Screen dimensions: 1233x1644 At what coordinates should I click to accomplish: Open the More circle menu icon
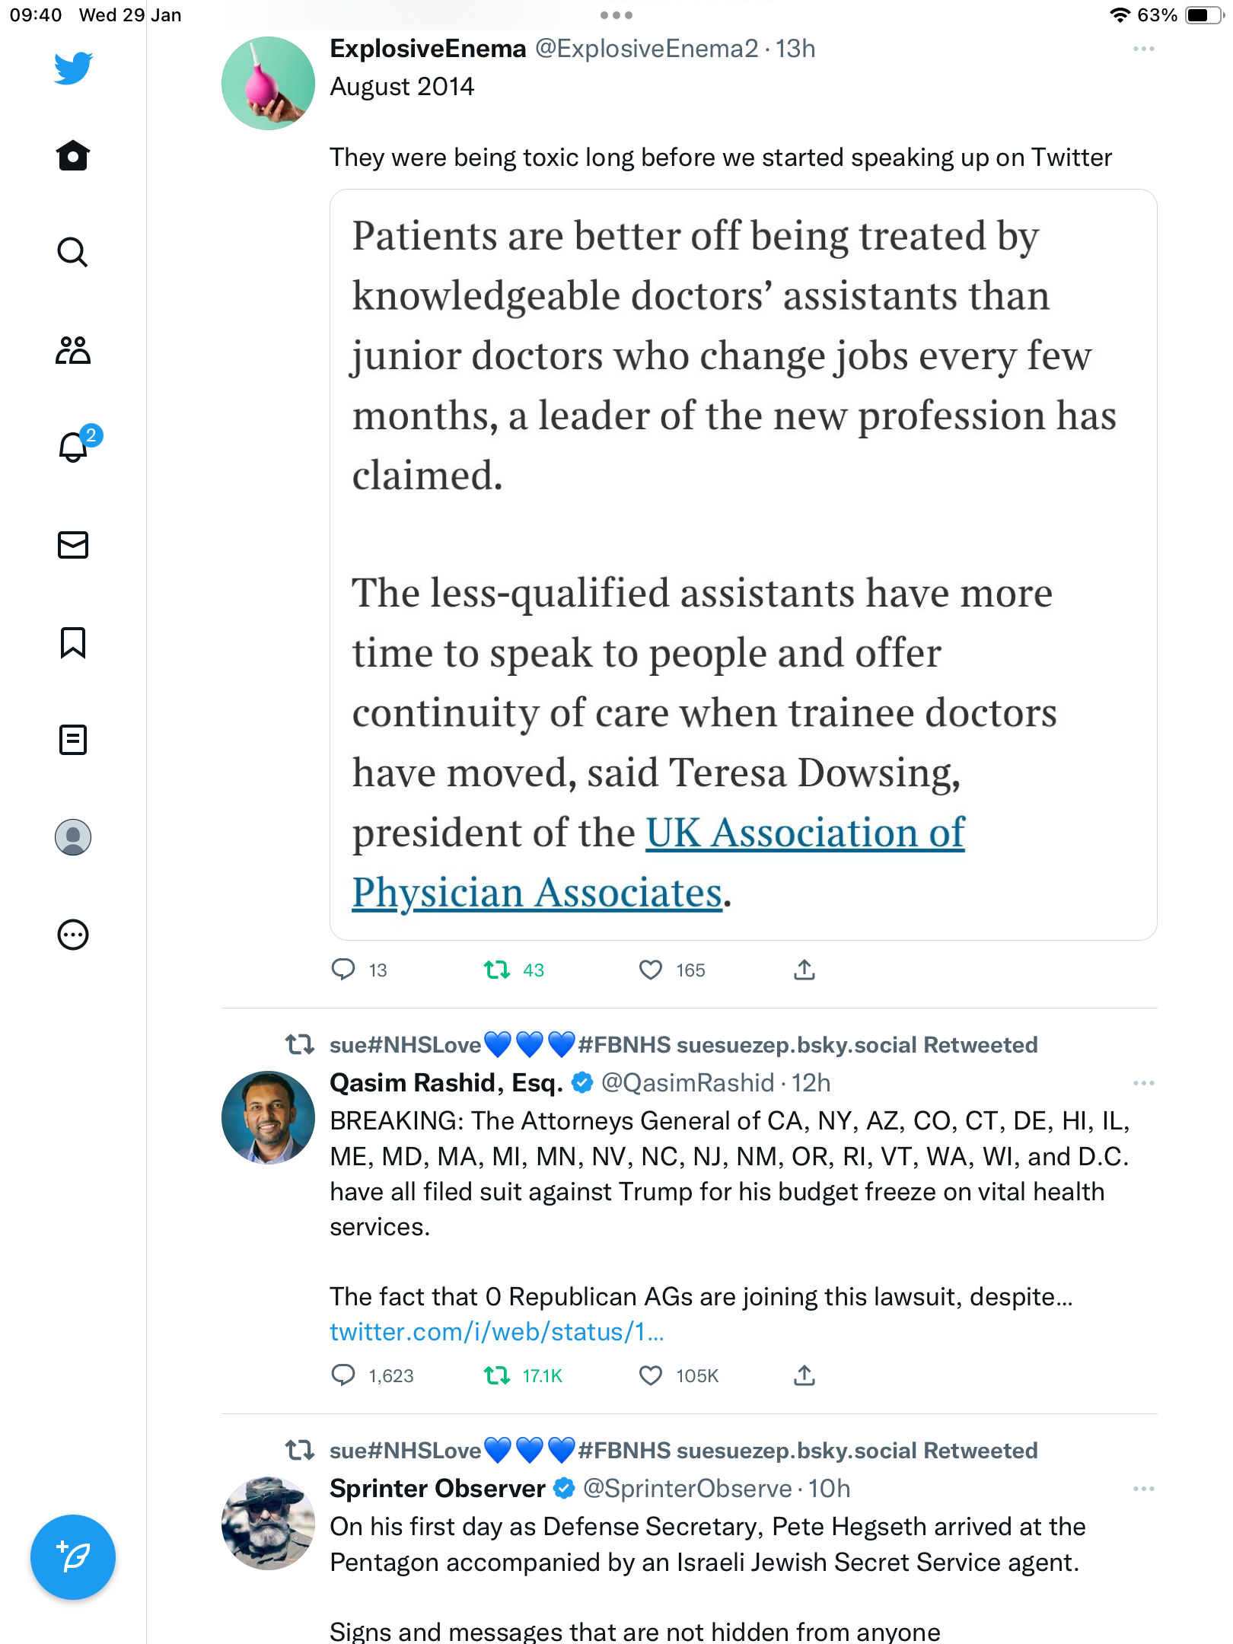coord(73,935)
